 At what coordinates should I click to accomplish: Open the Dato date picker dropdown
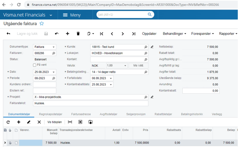coord(54,72)
